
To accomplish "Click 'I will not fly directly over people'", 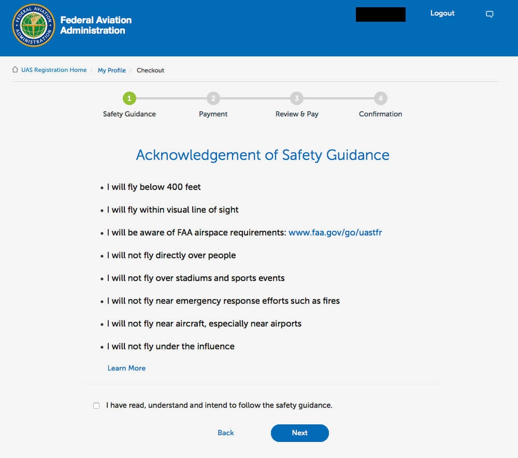I will (x=171, y=256).
